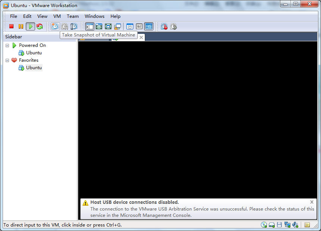
Task: Switch to Quick Switch mode icon
Action: tap(99, 26)
